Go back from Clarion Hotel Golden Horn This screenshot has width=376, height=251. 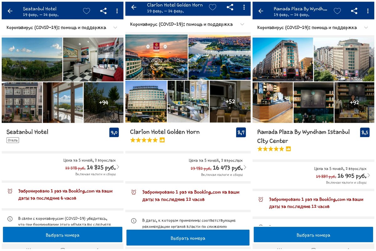[134, 7]
